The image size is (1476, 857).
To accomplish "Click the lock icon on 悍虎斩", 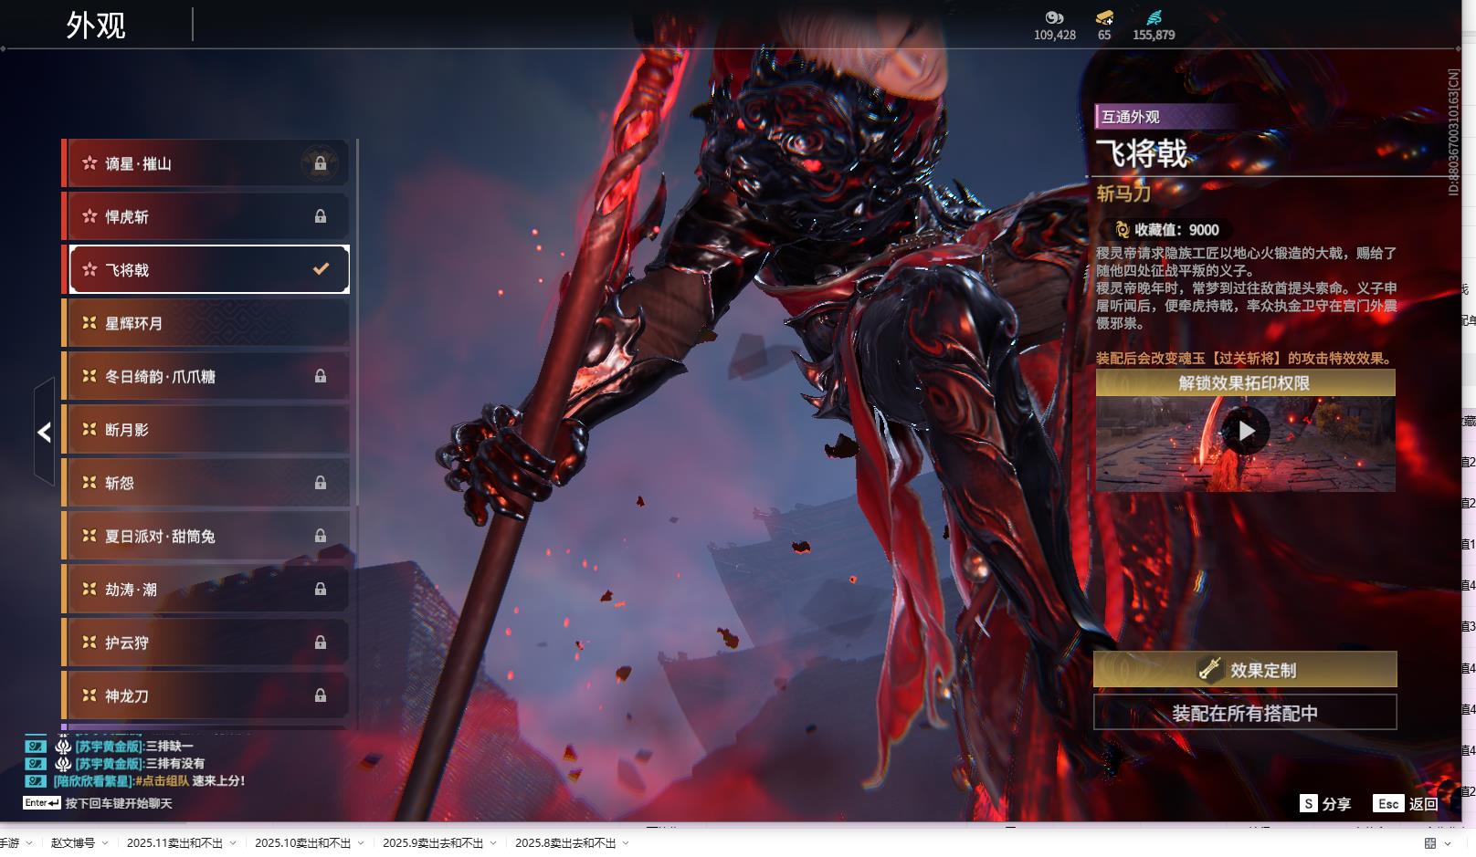I will [321, 216].
